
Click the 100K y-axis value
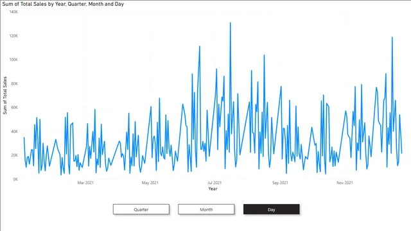(13, 60)
